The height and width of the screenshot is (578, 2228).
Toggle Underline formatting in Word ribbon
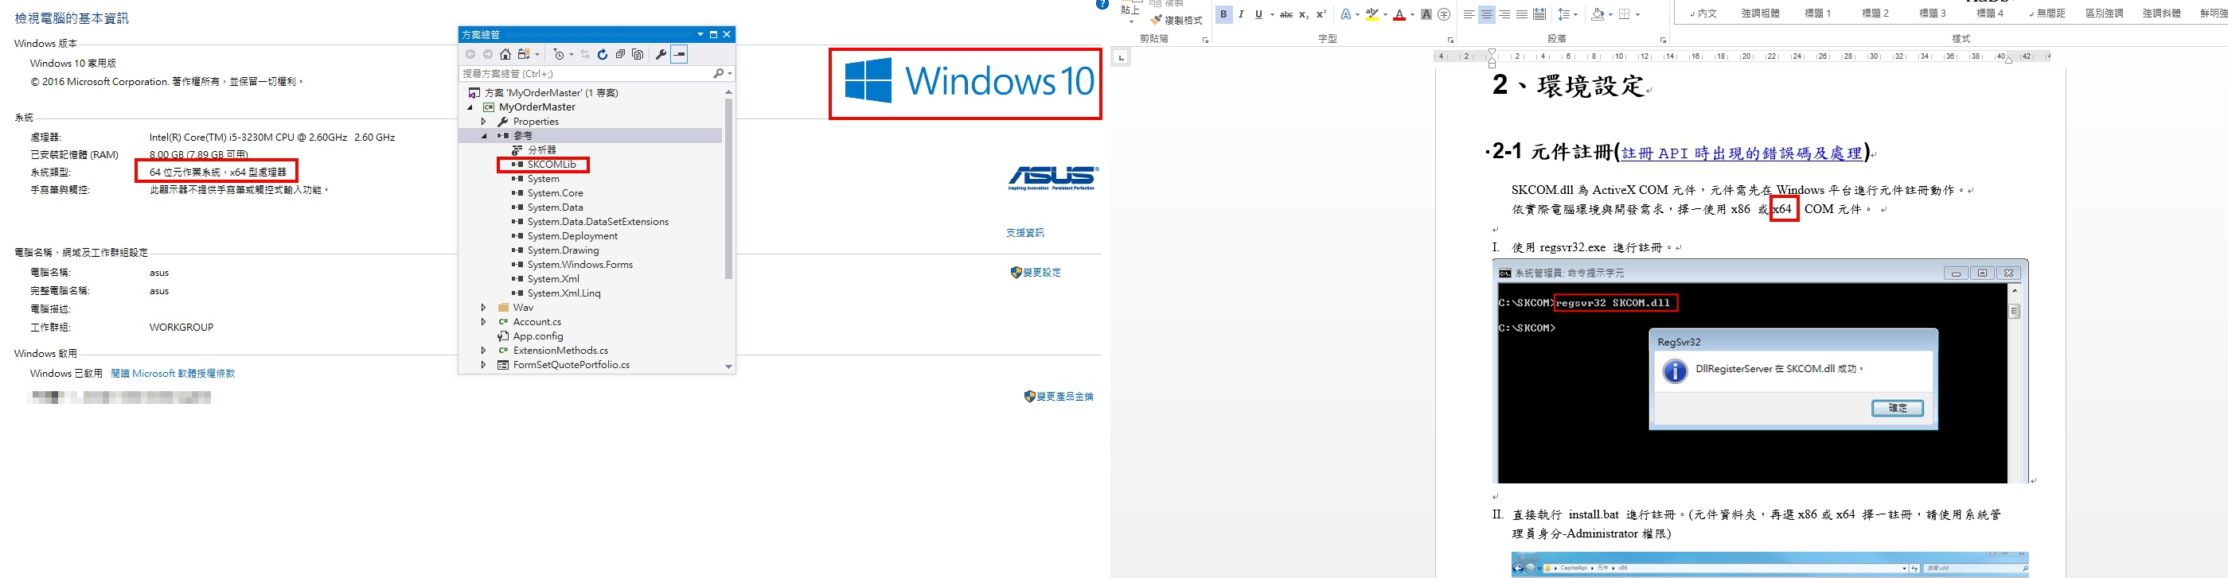(x=1258, y=14)
